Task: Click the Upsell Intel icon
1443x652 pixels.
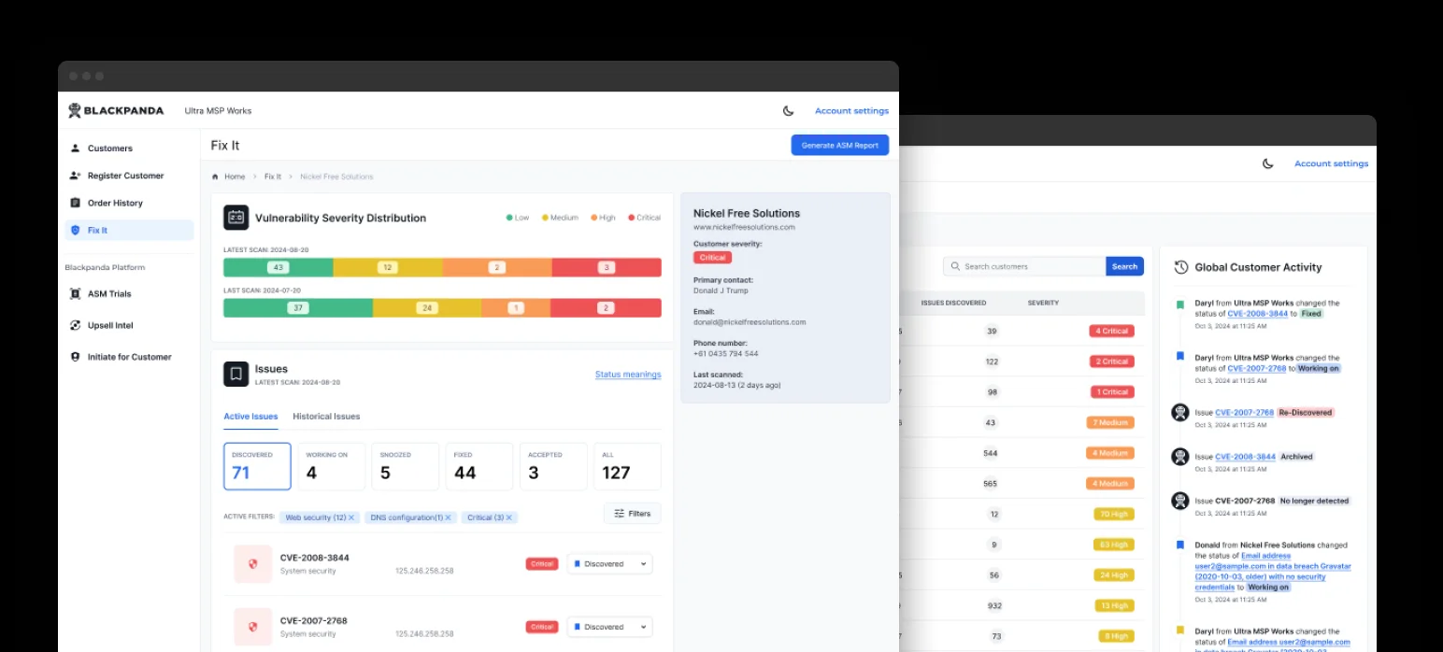Action: click(76, 325)
